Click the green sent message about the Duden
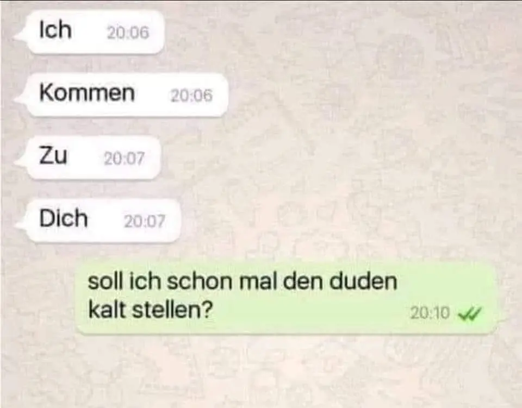The width and height of the screenshot is (522, 408). point(286,297)
